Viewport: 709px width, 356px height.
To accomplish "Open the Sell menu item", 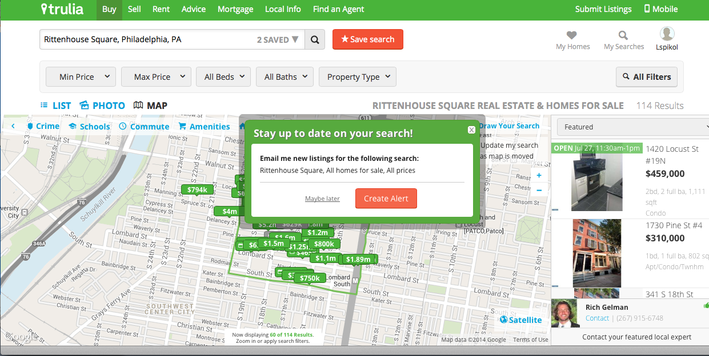I will (x=134, y=9).
